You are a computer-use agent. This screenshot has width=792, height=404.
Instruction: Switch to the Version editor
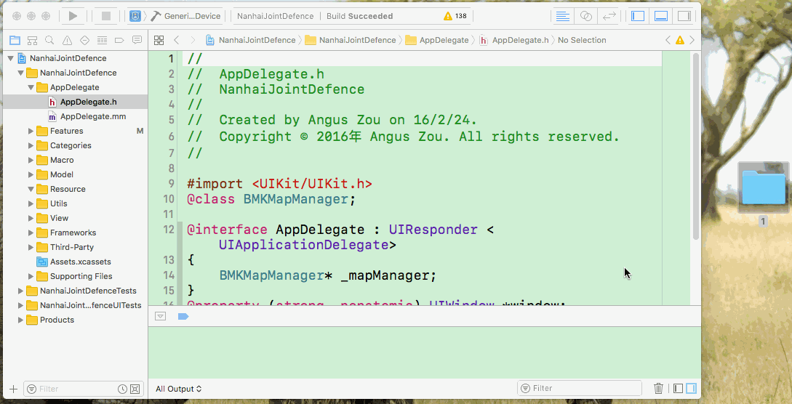609,16
